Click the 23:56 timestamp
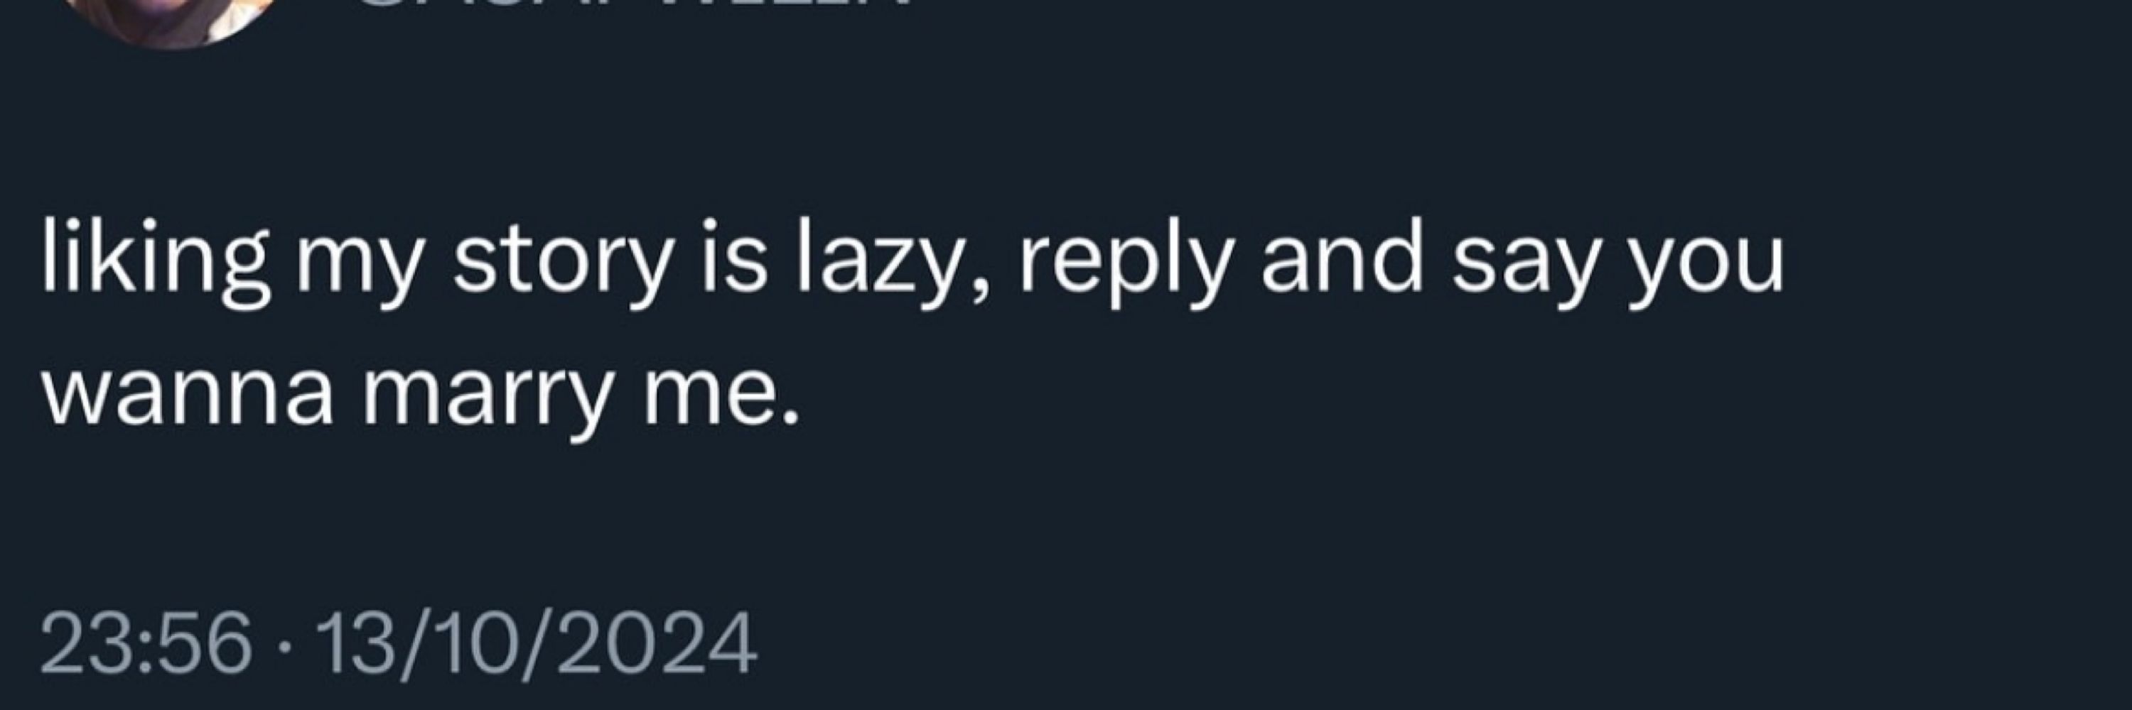The image size is (2132, 710). pyautogui.click(x=146, y=644)
